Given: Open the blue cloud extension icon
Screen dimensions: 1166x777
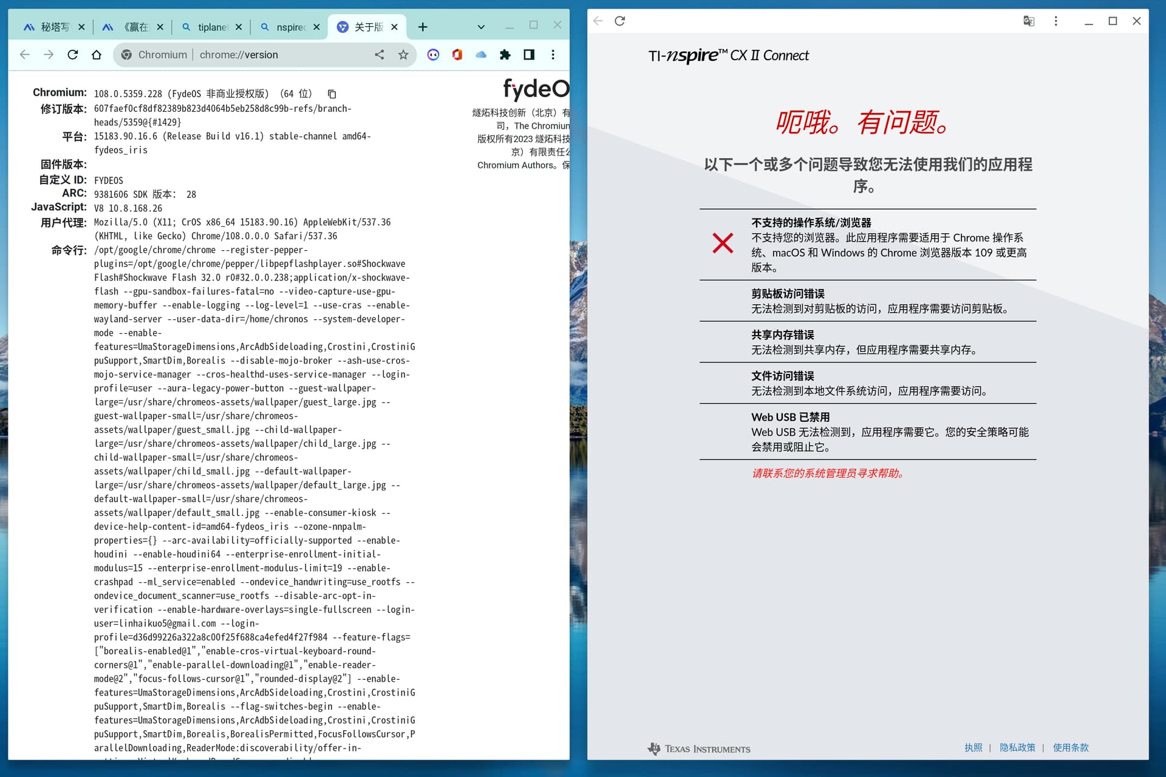Looking at the screenshot, I should tap(481, 55).
